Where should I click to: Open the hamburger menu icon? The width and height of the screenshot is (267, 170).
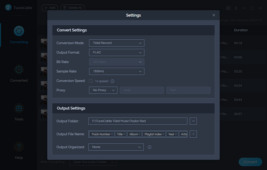tap(236, 8)
